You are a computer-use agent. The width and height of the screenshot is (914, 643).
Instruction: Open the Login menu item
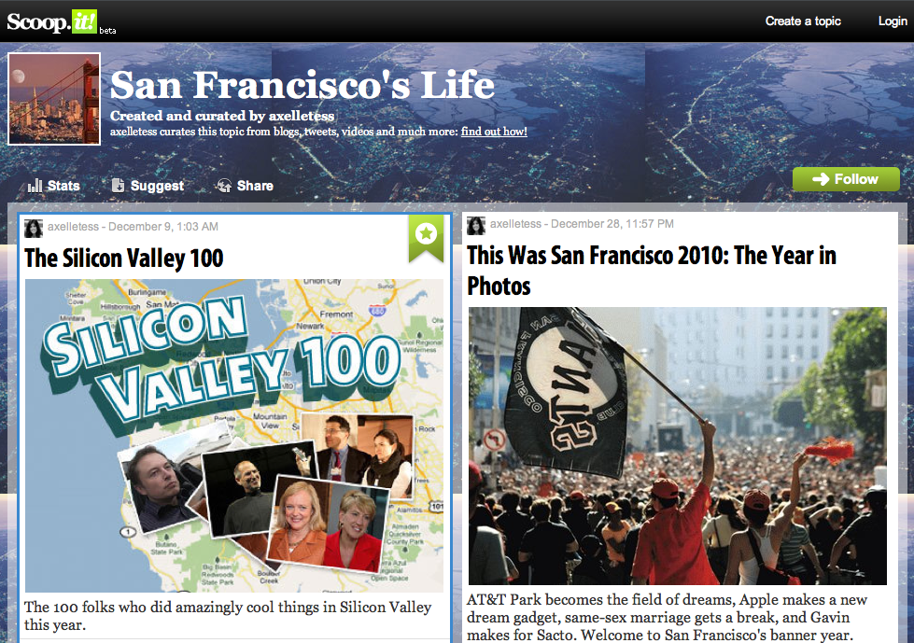tap(893, 21)
